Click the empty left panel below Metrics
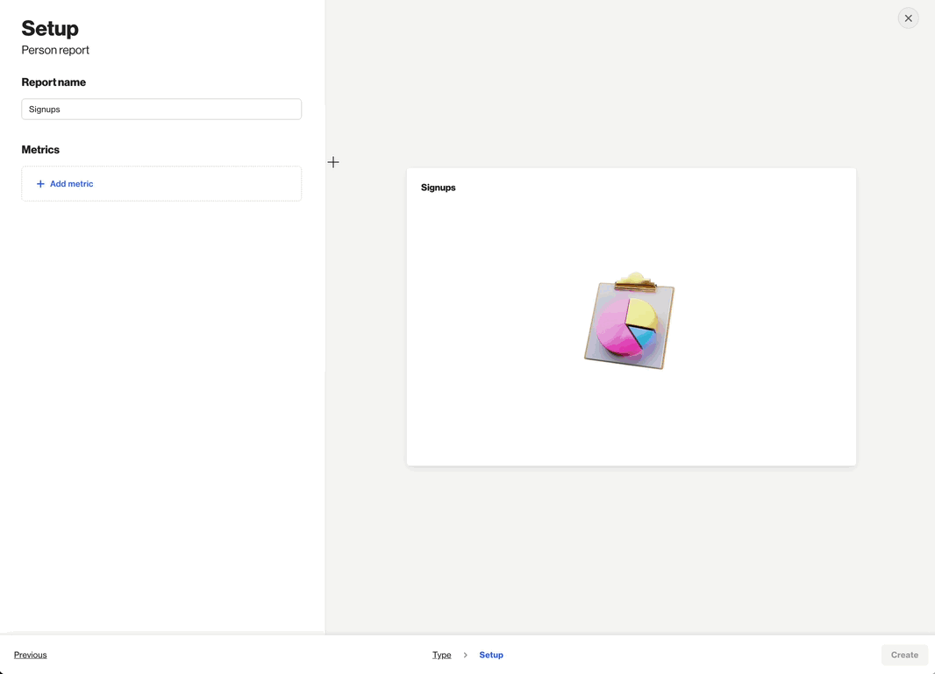 click(x=161, y=394)
